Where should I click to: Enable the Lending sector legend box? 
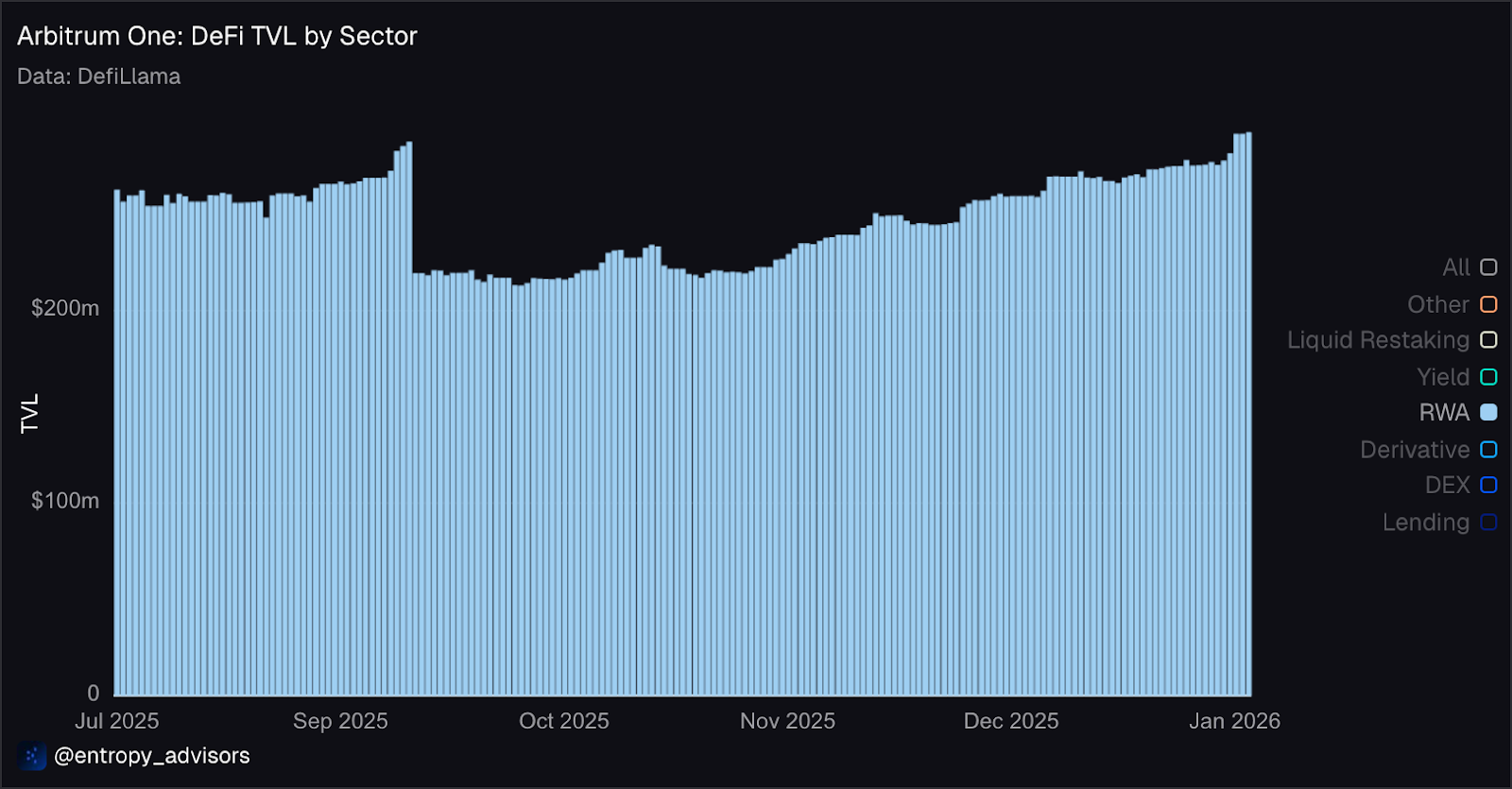click(1488, 523)
